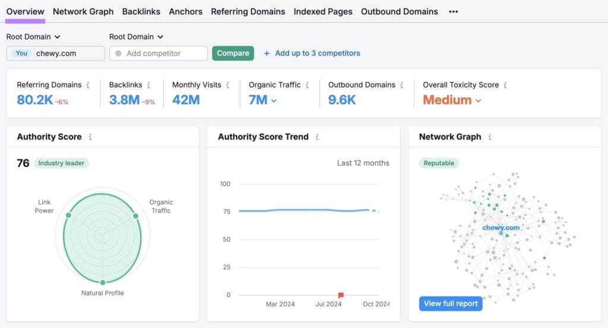Click View full report button
This screenshot has height=328, width=608.
[x=450, y=304]
